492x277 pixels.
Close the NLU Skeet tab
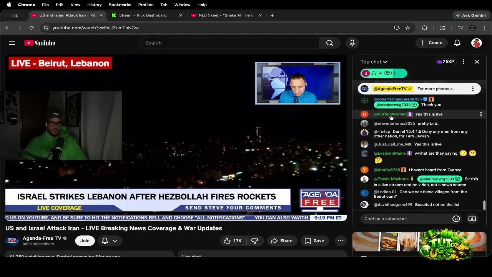[x=260, y=15]
